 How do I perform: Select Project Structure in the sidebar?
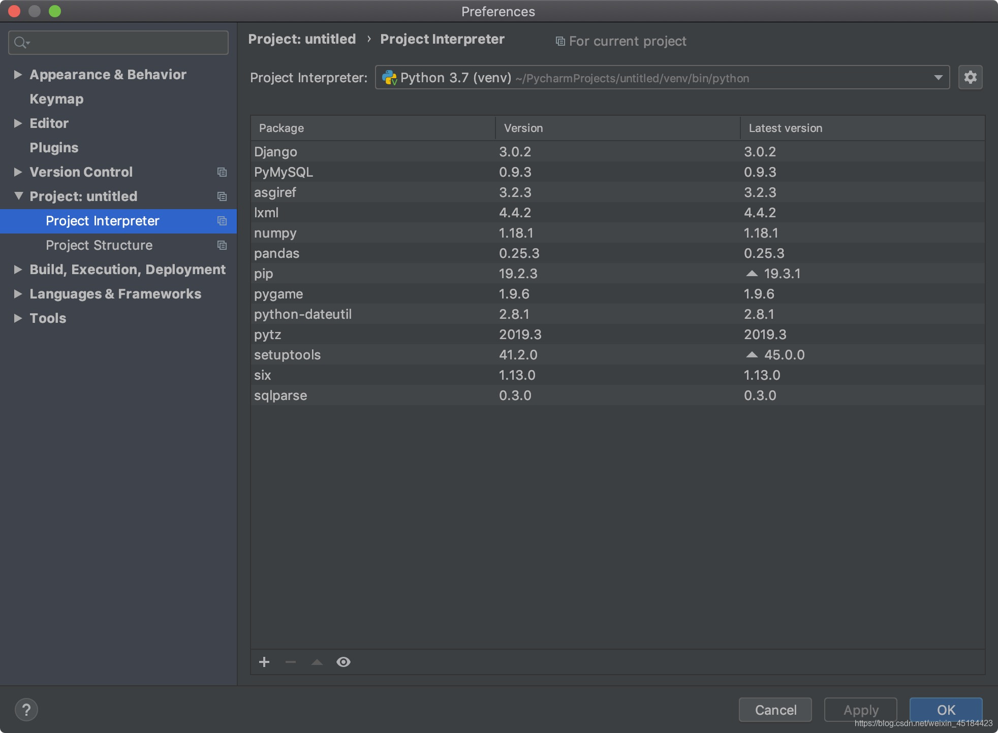[99, 245]
